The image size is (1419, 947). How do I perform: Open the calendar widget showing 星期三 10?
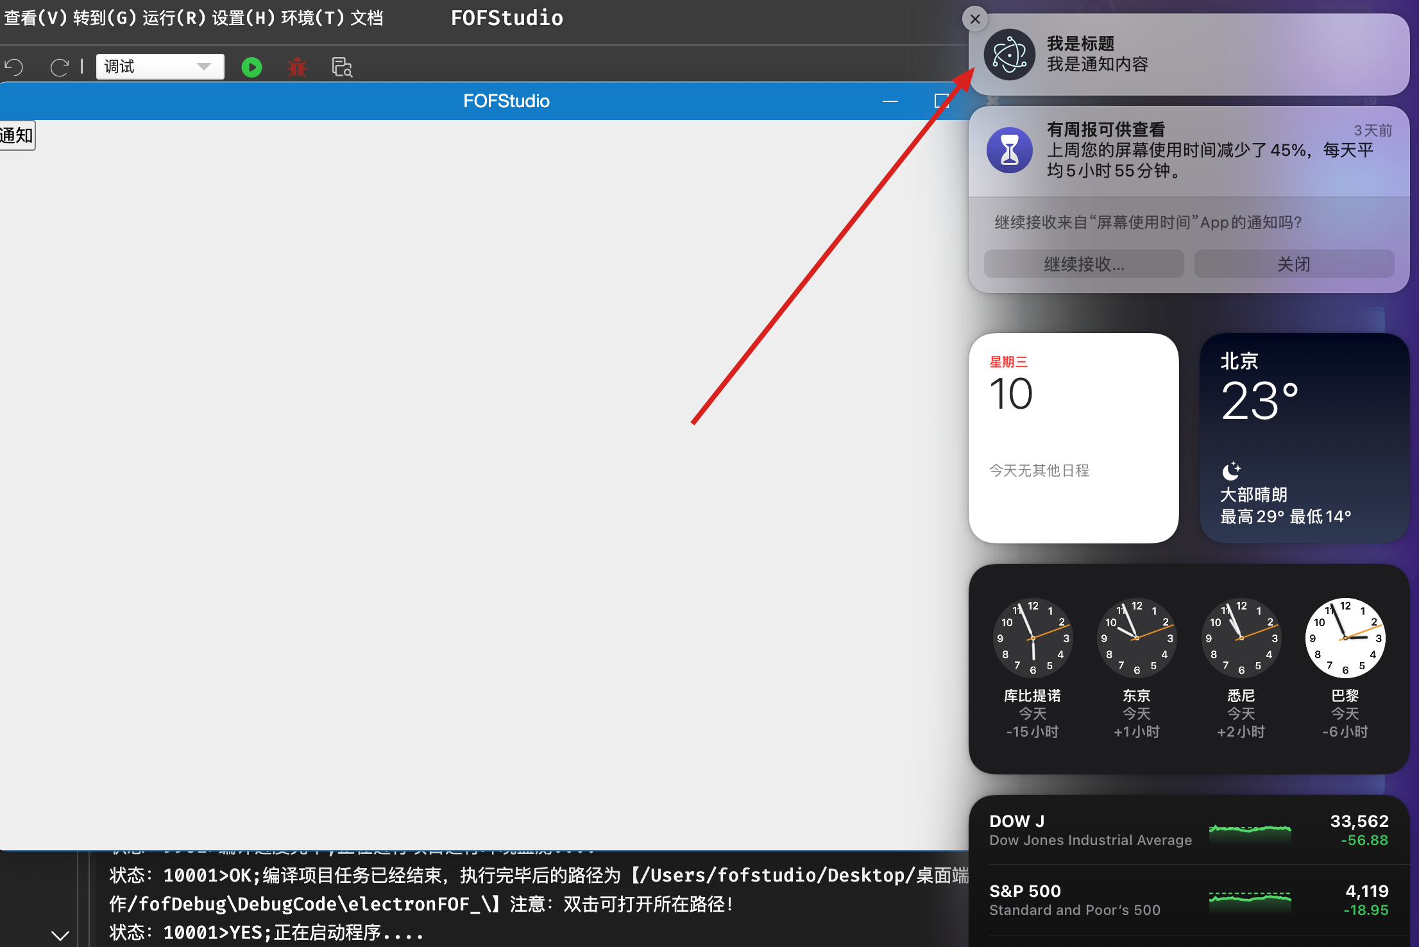[x=1074, y=438]
